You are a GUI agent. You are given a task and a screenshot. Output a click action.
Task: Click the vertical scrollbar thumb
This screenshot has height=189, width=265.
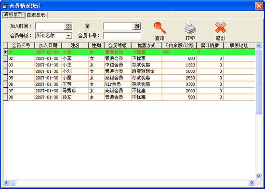click(258, 82)
